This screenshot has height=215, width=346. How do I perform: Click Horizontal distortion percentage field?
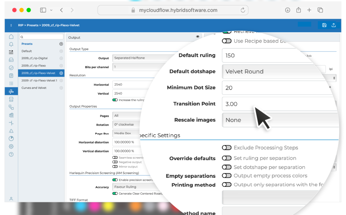[127, 142]
